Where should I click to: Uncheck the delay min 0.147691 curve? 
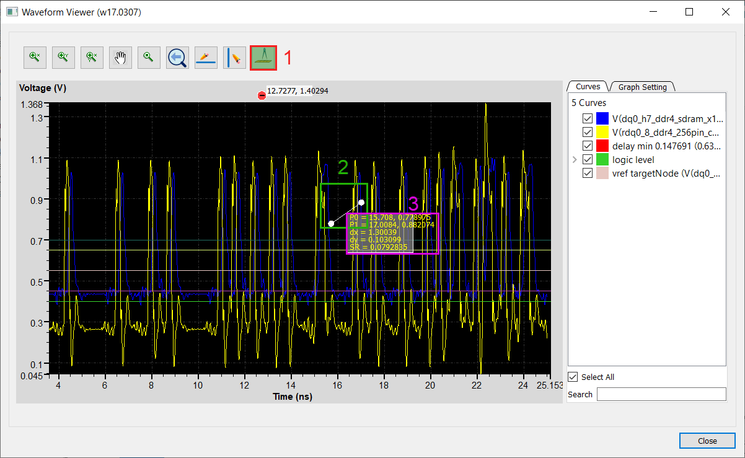click(x=587, y=145)
